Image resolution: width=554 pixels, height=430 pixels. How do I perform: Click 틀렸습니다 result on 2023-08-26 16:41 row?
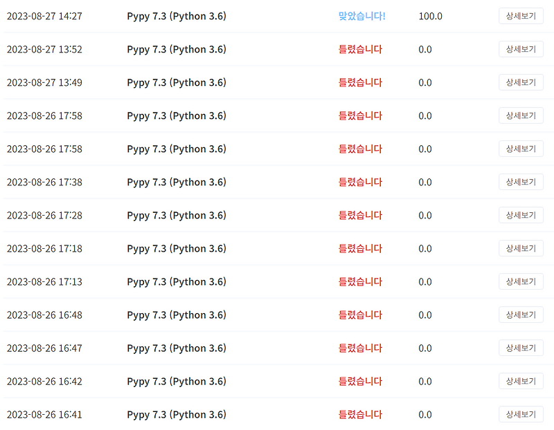[360, 414]
